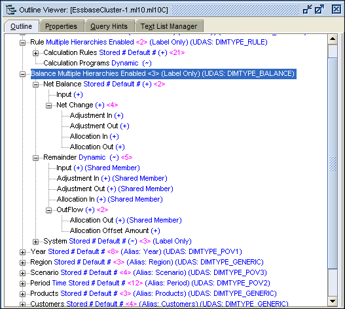Viewport: 345px width, 309px height.
Task: Select Adjustment In under Net Change
Action: (96, 115)
